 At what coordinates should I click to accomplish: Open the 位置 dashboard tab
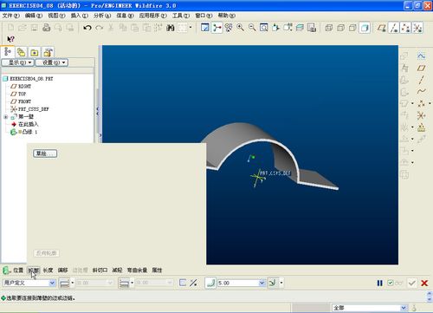coord(18,271)
